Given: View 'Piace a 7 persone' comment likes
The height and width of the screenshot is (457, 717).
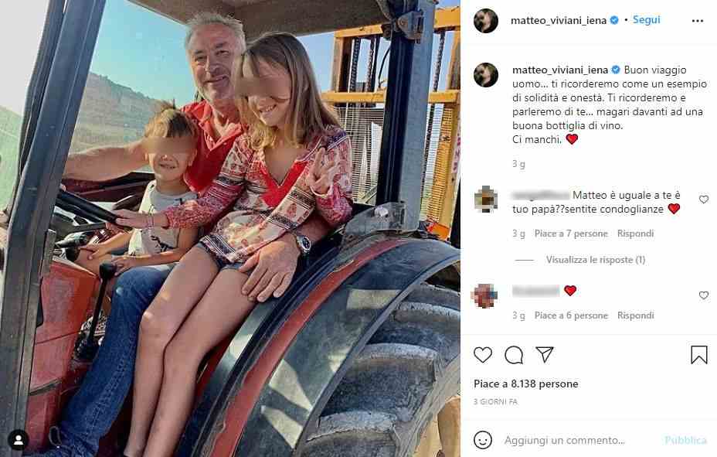Looking at the screenshot, I should pyautogui.click(x=571, y=234).
